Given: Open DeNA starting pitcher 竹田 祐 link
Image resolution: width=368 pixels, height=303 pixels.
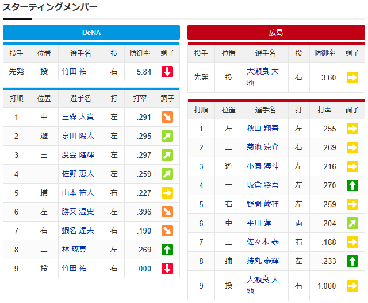Looking at the screenshot, I should point(74,71).
